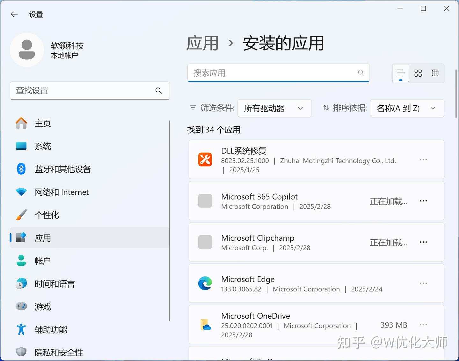Screen dimensions: 459x361
Task: Open more options for Microsoft Edge
Action: point(423,283)
